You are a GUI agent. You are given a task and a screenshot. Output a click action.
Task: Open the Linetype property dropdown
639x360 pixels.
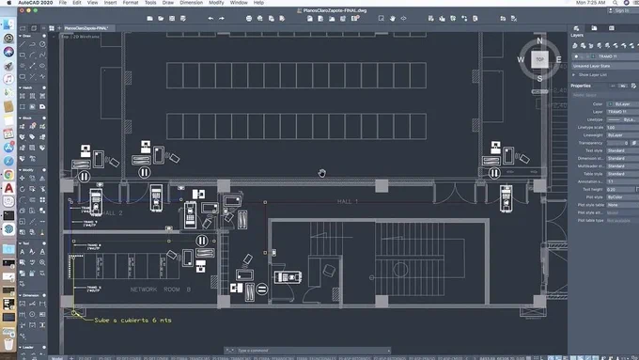point(623,119)
